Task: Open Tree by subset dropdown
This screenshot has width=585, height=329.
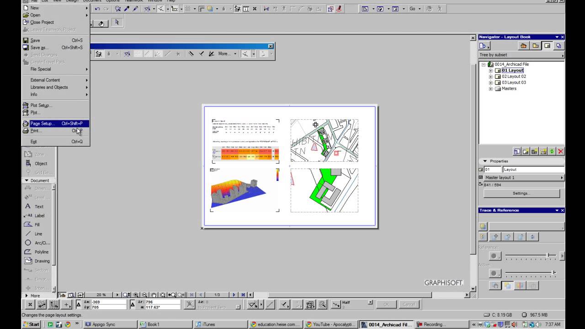Action: click(521, 55)
